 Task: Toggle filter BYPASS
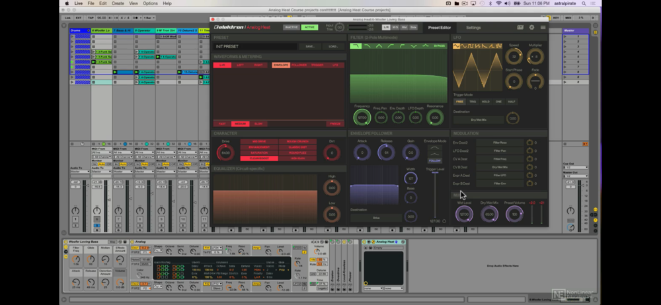(x=439, y=46)
